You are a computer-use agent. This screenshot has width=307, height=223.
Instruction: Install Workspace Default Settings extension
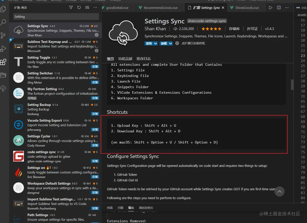point(95,193)
